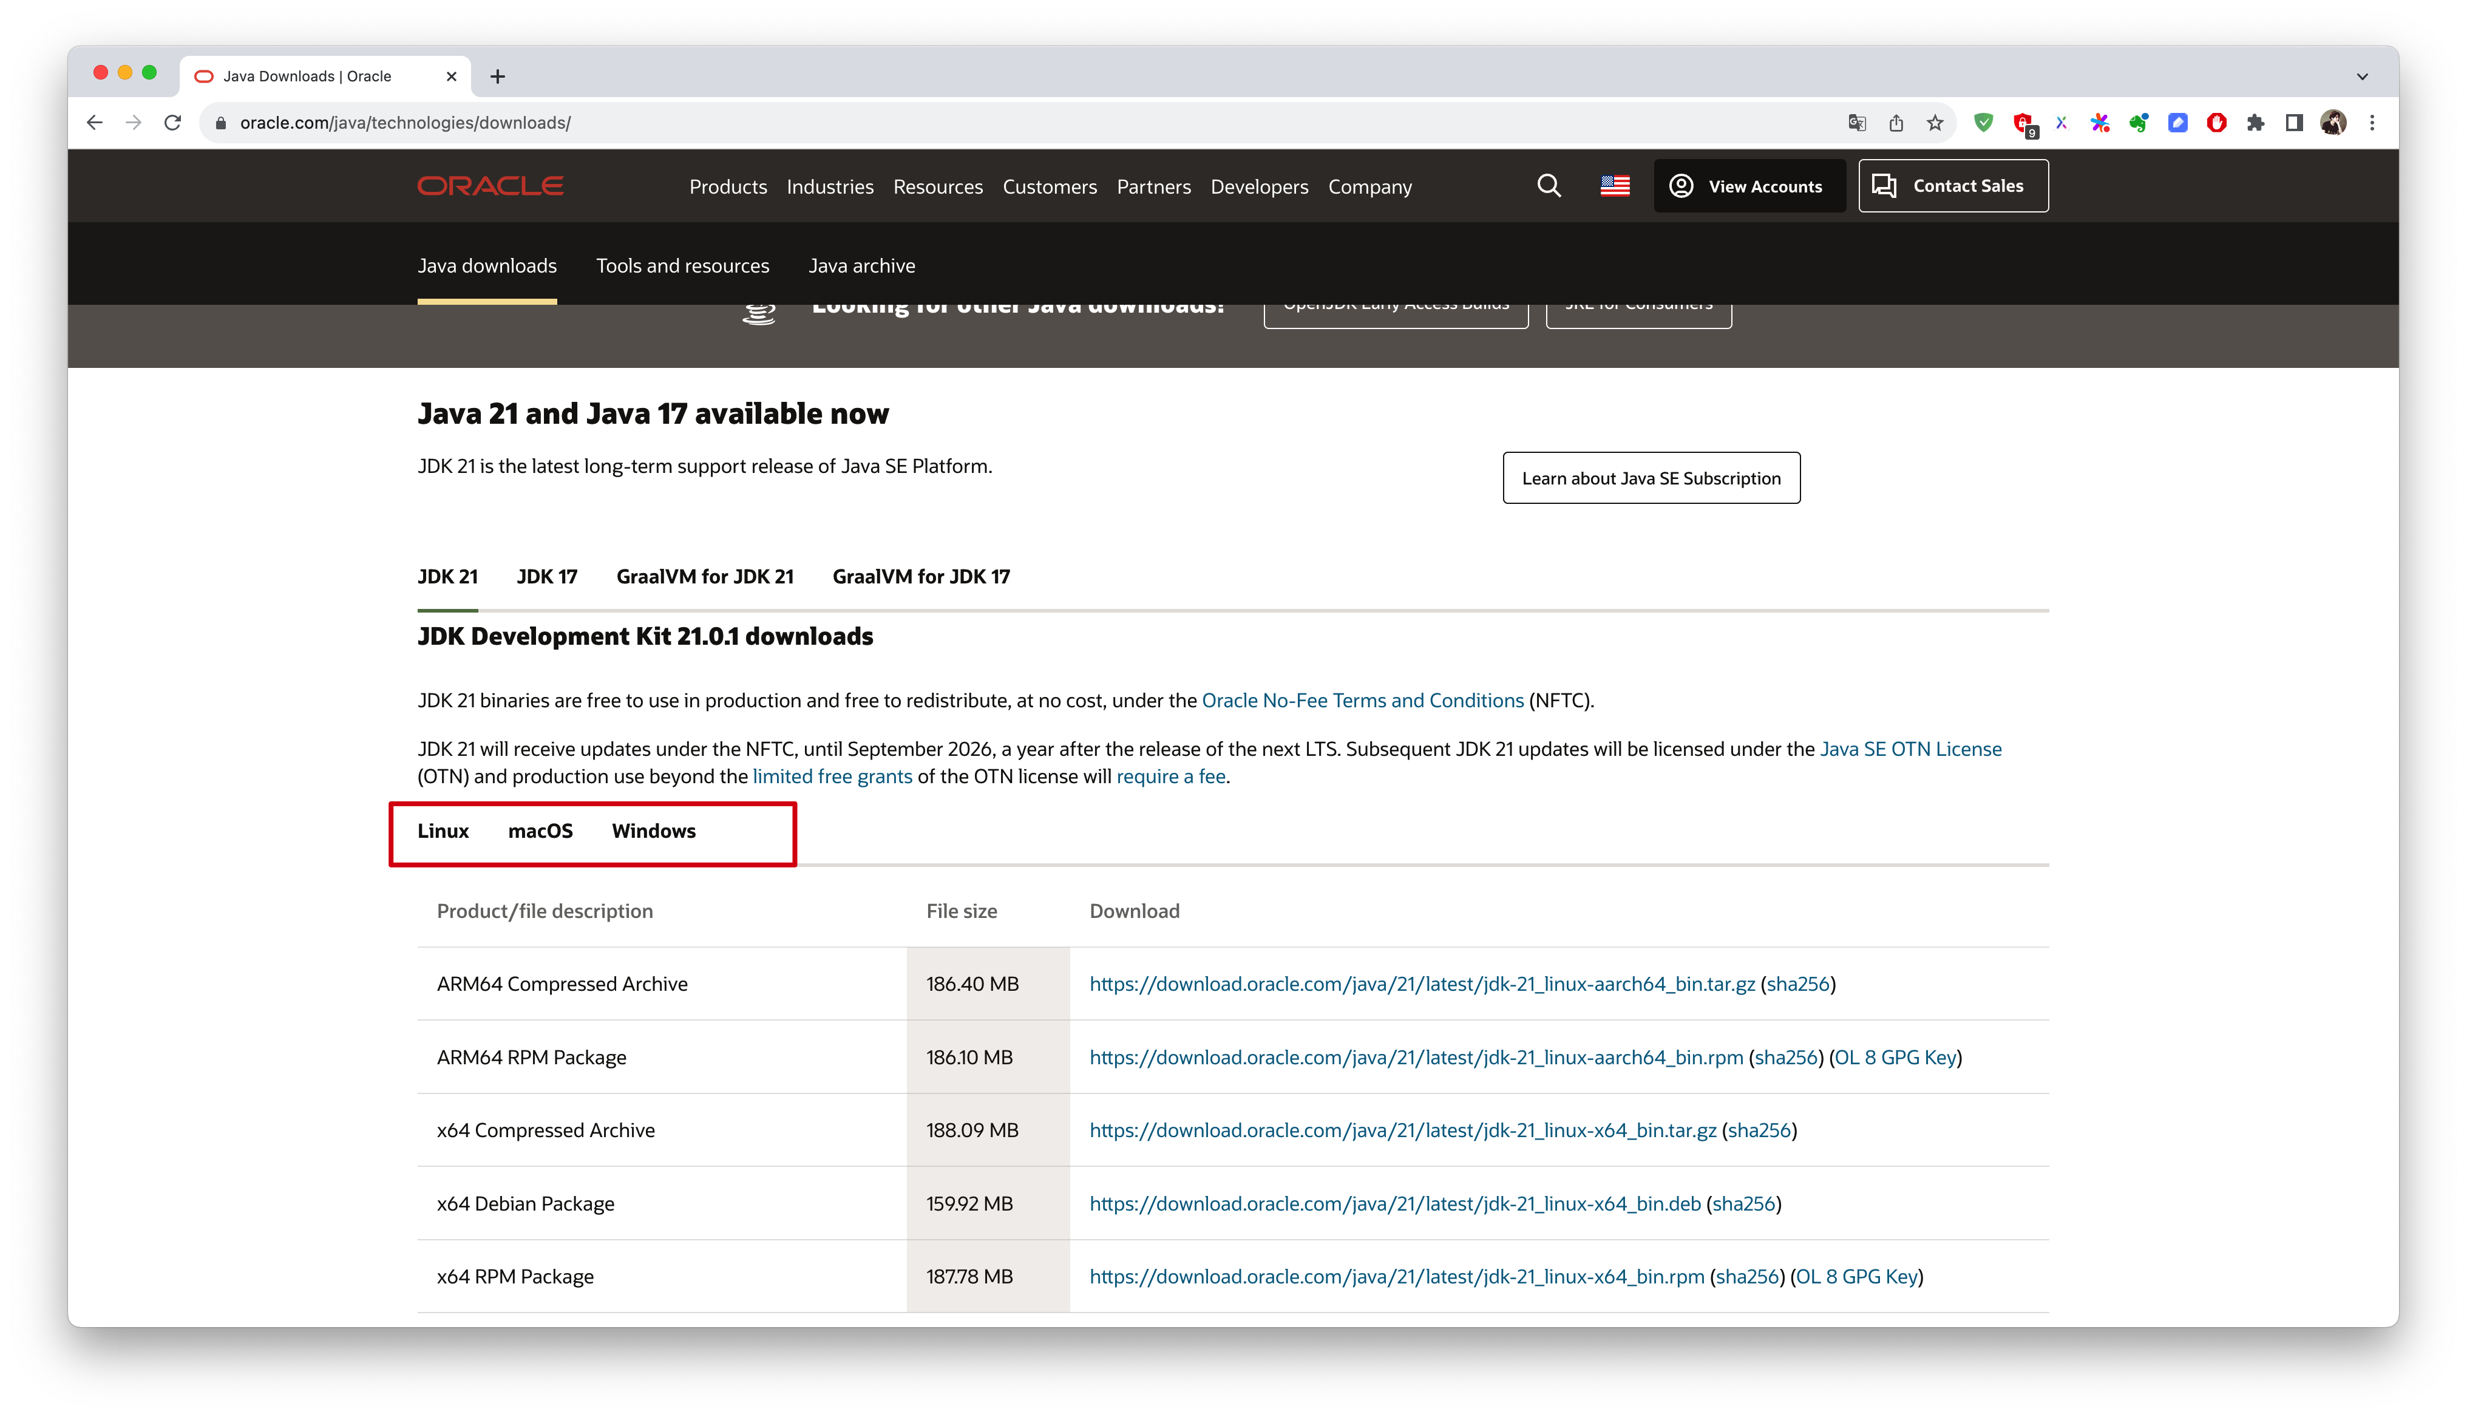Select Java downloads subnav tab

(487, 266)
